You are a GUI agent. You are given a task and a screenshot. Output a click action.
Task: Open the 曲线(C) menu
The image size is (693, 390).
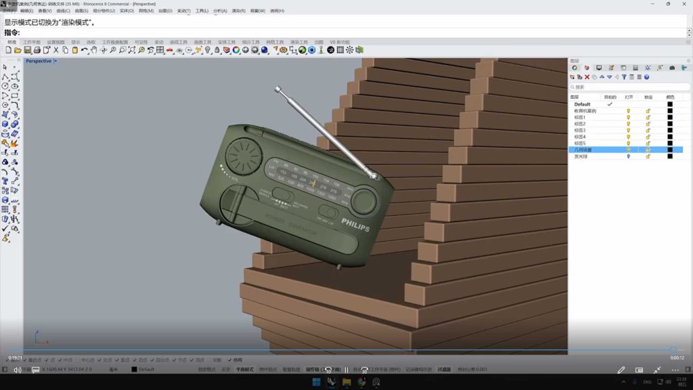point(62,11)
